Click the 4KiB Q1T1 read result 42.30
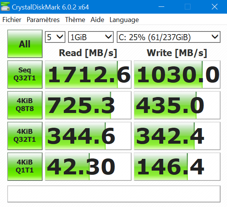Screen dimensions: 227x207 [x=88, y=166]
